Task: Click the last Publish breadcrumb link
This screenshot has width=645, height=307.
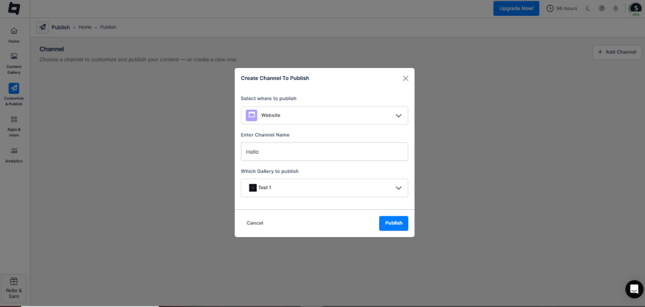Action: coord(108,27)
